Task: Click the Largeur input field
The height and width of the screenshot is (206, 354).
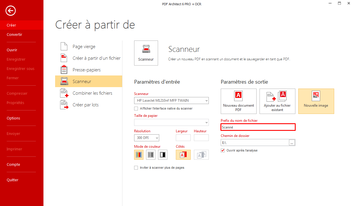Action: (183, 138)
